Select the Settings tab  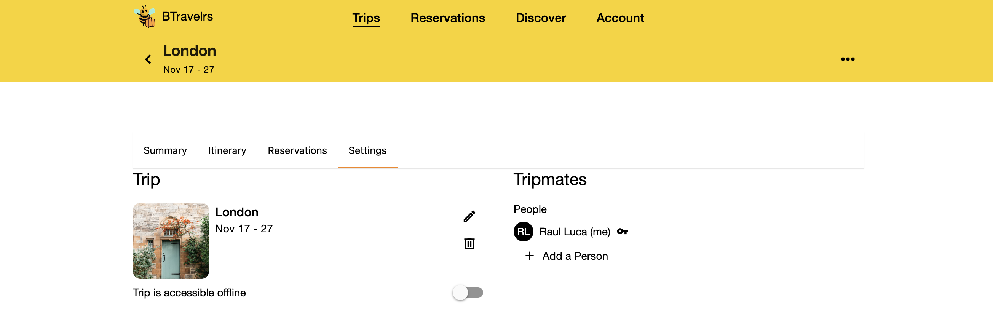(x=367, y=150)
